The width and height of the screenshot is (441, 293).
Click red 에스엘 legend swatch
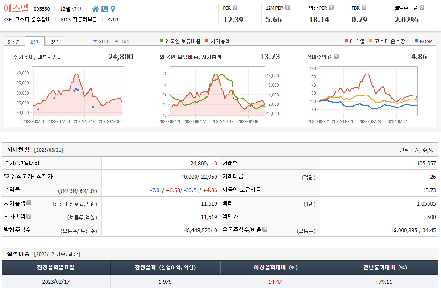346,41
